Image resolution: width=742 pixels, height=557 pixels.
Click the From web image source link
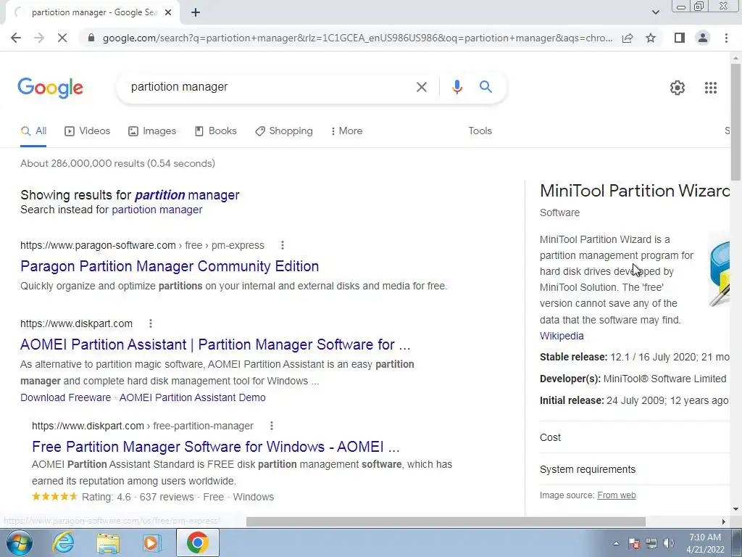[x=616, y=495]
